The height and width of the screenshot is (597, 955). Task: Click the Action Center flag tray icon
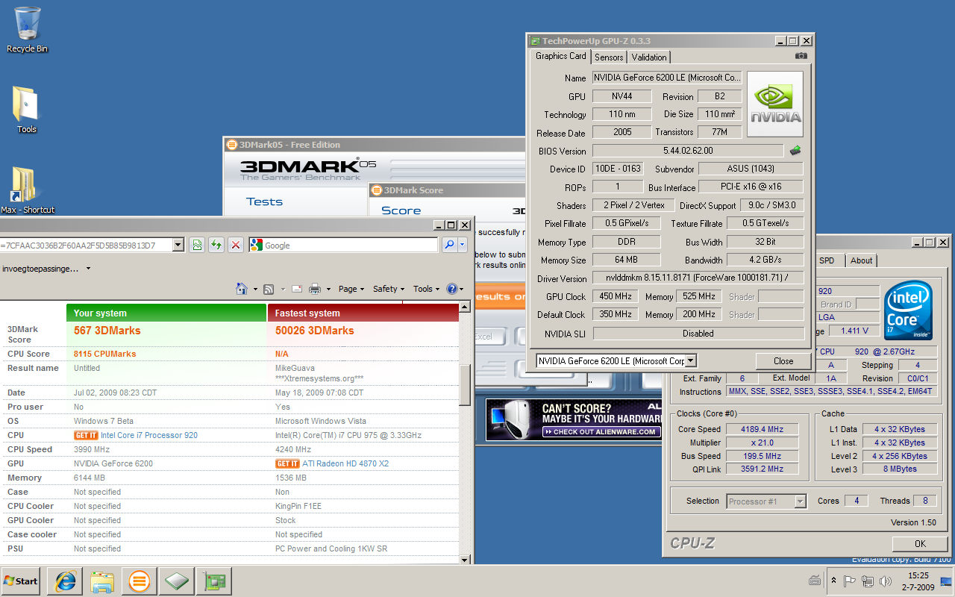[850, 581]
